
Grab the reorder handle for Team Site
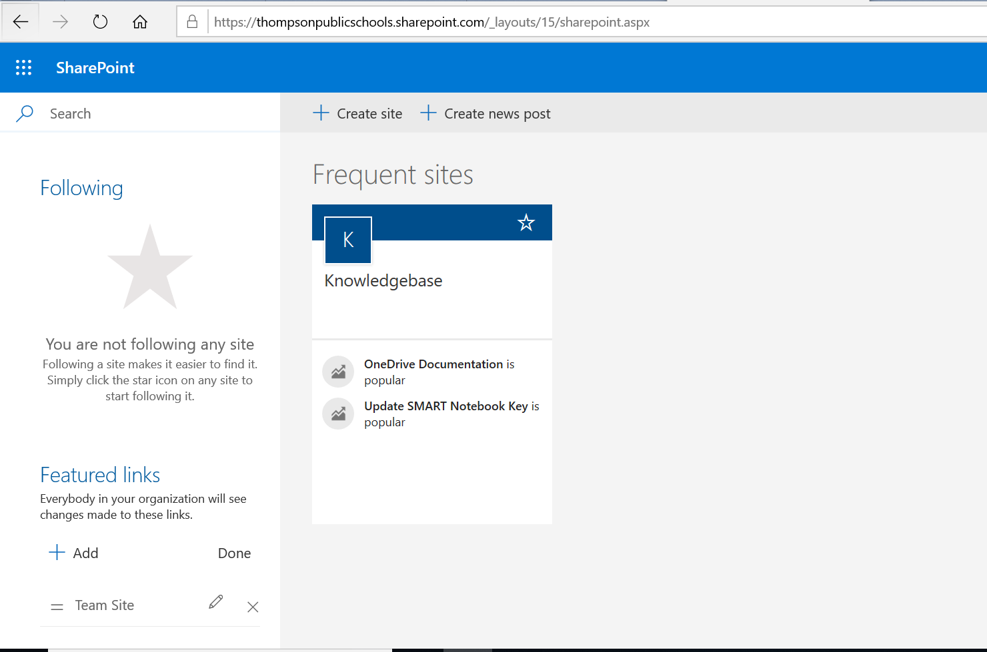(x=57, y=607)
